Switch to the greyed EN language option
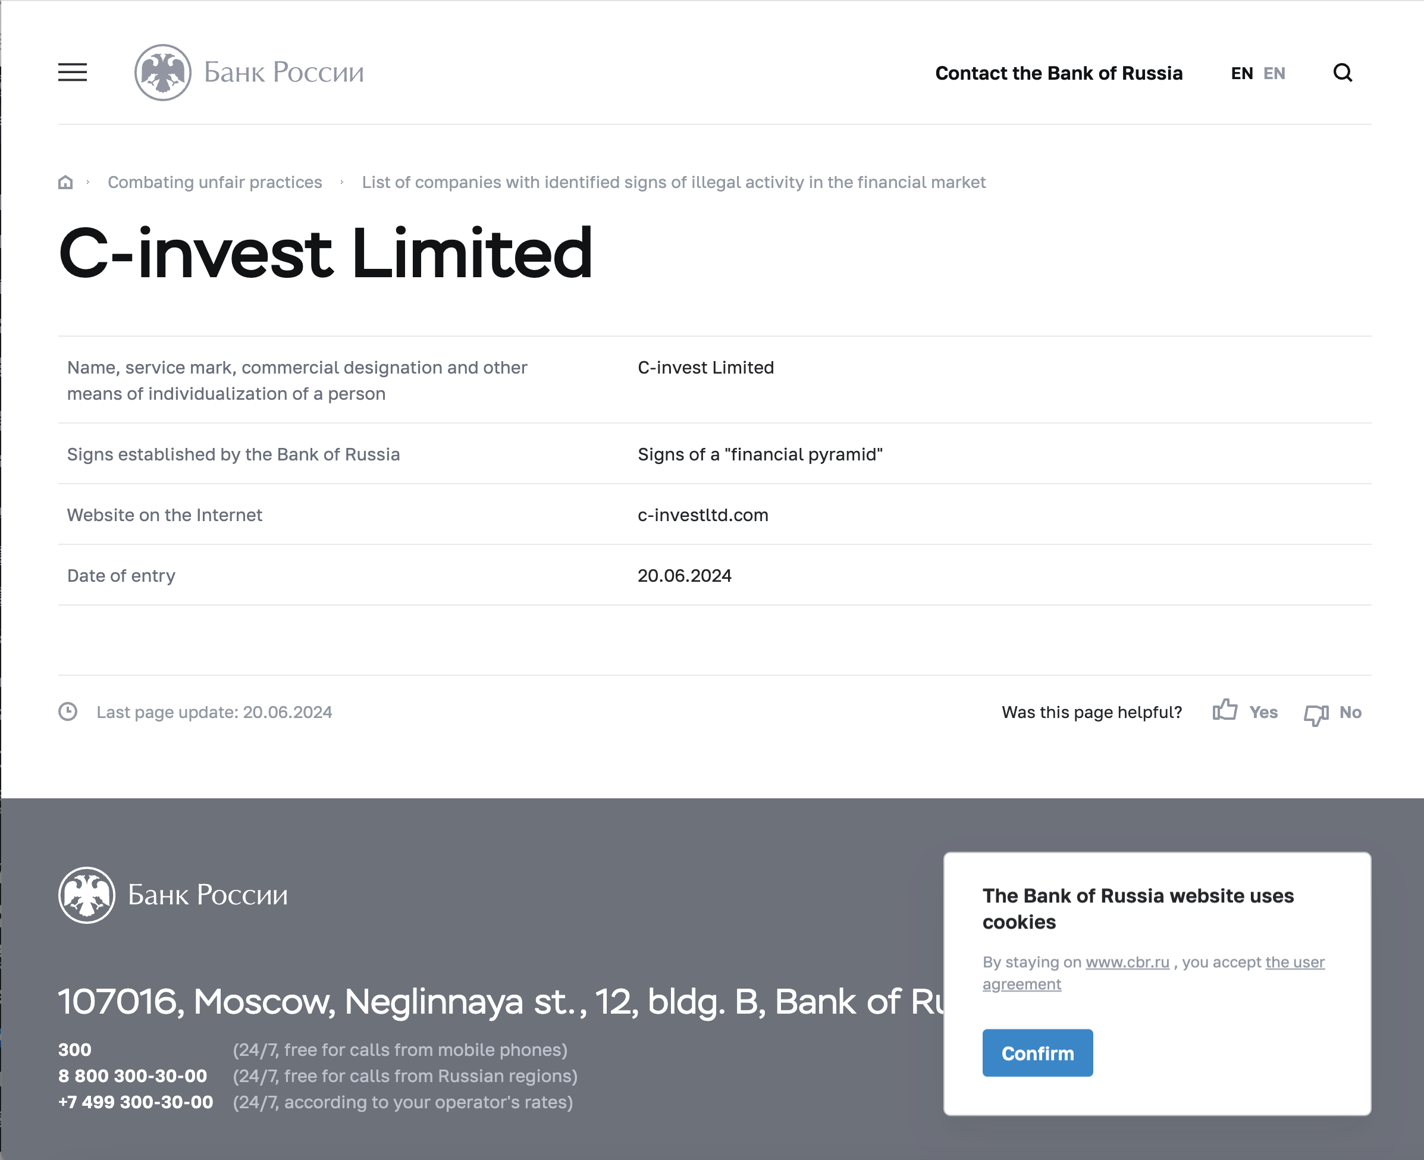This screenshot has width=1424, height=1160. (1274, 73)
